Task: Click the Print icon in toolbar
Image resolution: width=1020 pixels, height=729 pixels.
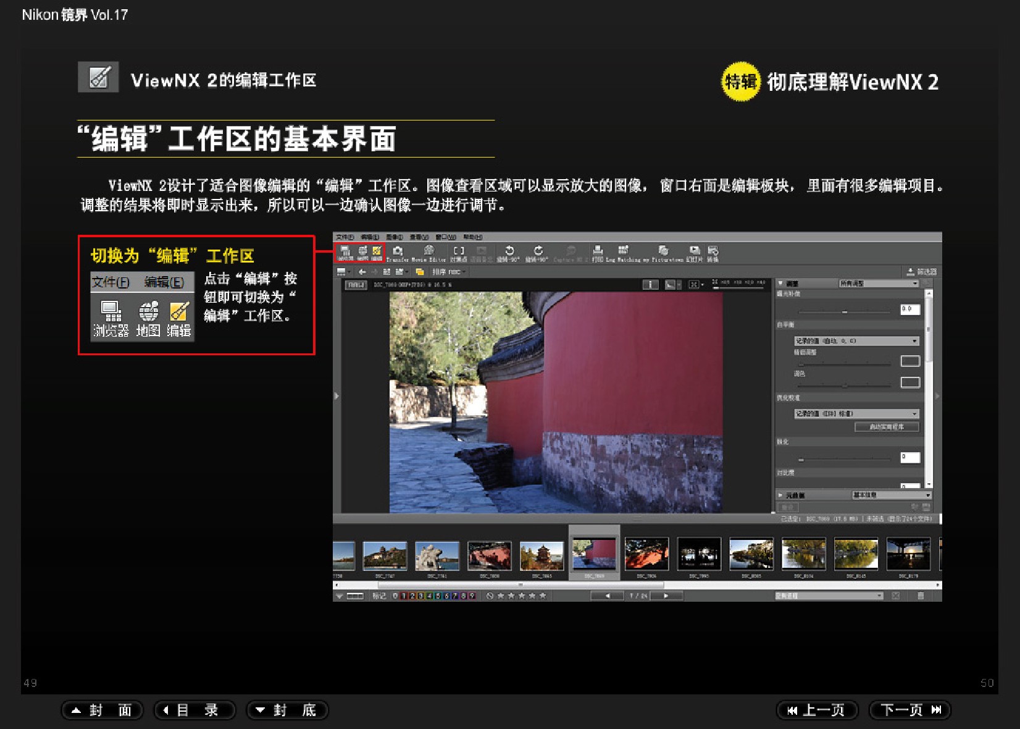Action: point(598,253)
